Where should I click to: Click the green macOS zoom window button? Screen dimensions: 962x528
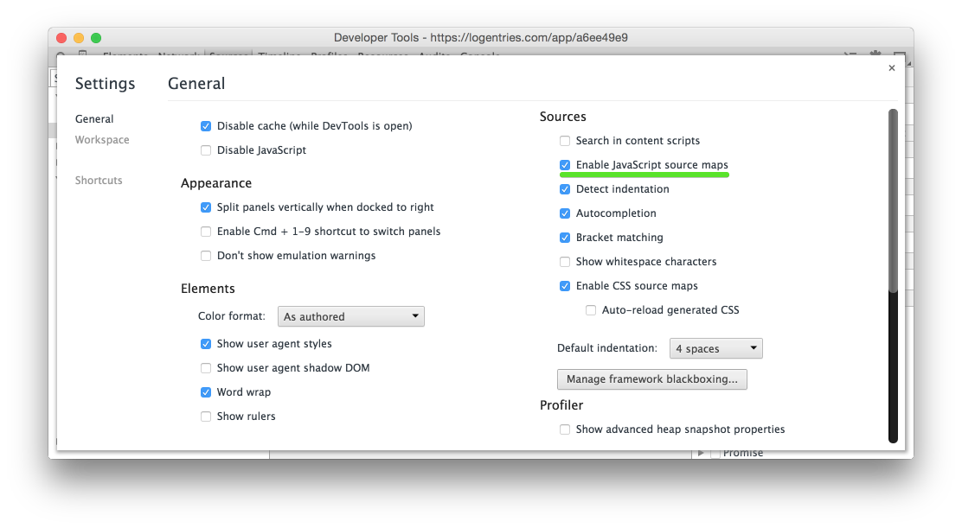[96, 38]
